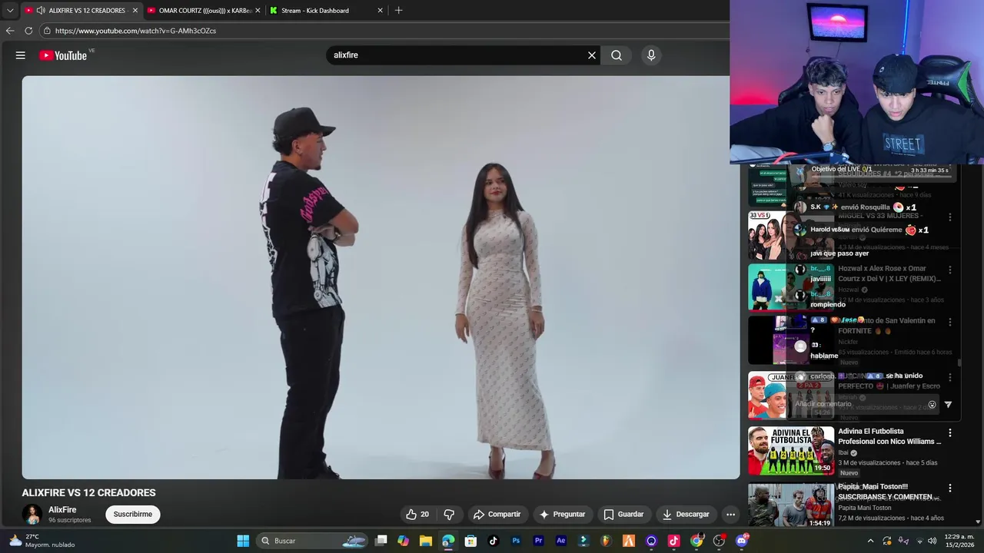The height and width of the screenshot is (553, 984).
Task: Play the Adivina El Futbolista thumbnail
Action: (791, 451)
